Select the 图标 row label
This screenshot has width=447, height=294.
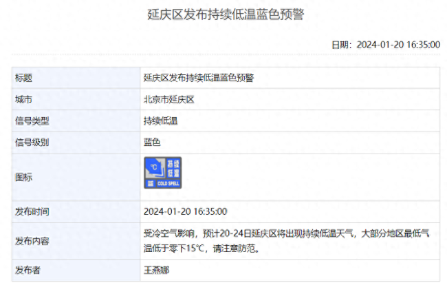(x=24, y=177)
